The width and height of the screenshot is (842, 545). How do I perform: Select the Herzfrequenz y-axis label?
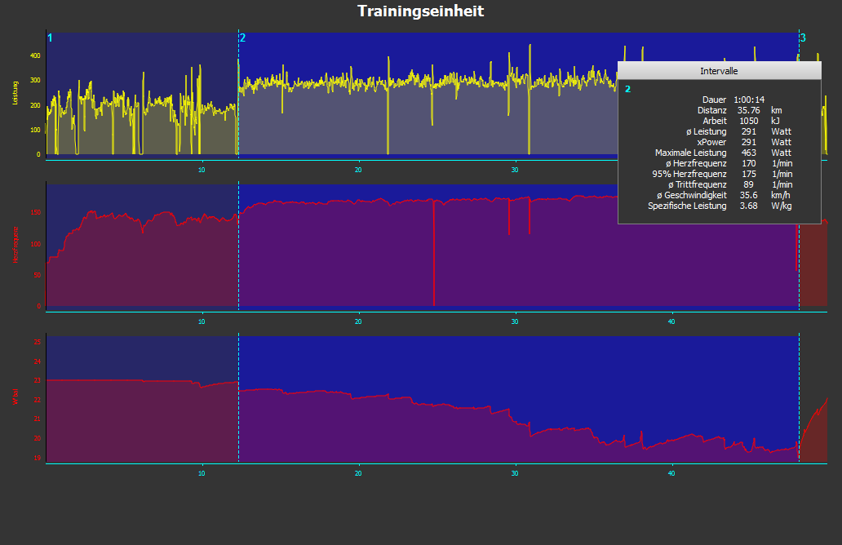pyautogui.click(x=15, y=243)
